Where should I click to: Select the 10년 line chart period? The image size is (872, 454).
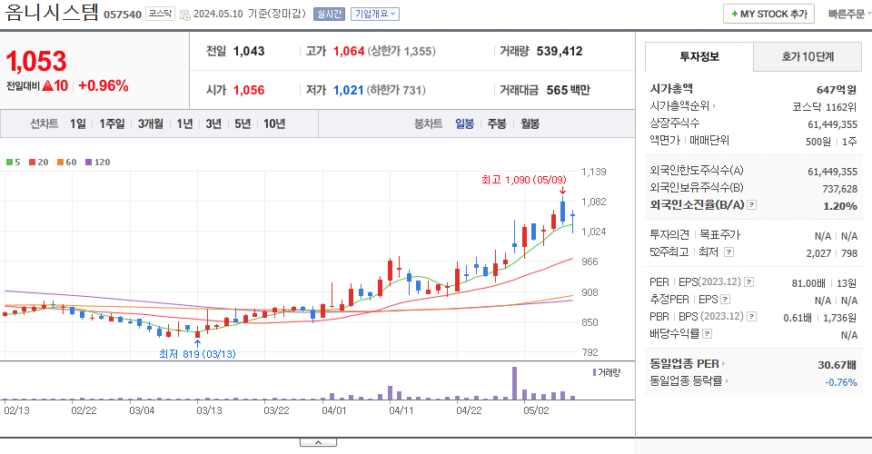point(274,123)
